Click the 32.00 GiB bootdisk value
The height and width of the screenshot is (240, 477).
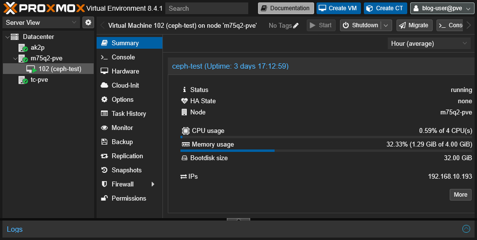click(458, 158)
